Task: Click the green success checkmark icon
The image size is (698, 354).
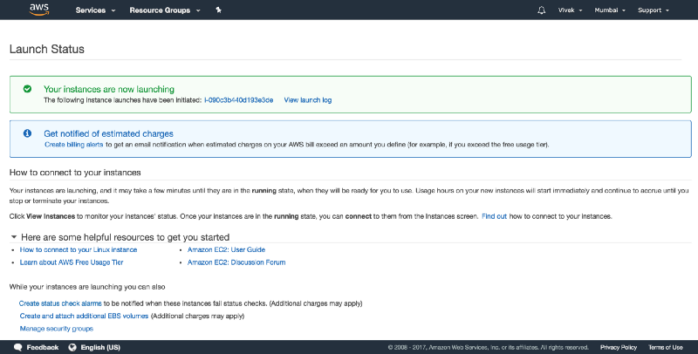Action: pos(27,89)
